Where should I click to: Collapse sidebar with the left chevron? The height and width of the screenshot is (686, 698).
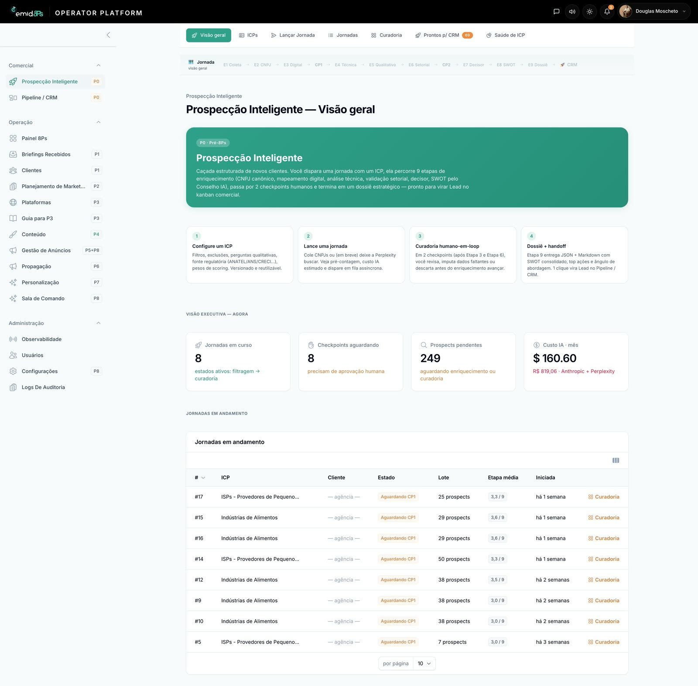[x=108, y=35]
